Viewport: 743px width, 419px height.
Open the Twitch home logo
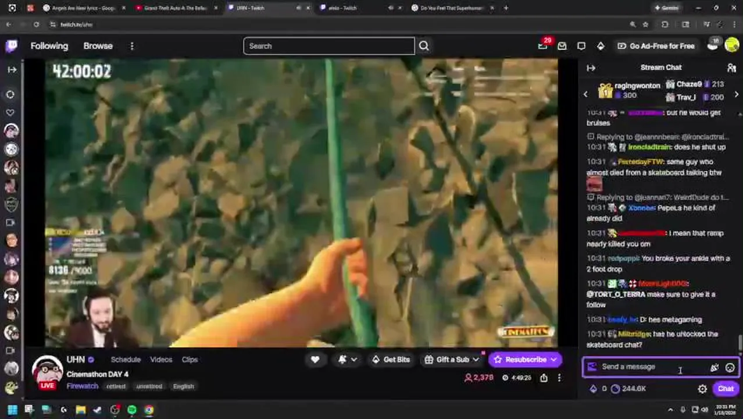pos(11,46)
